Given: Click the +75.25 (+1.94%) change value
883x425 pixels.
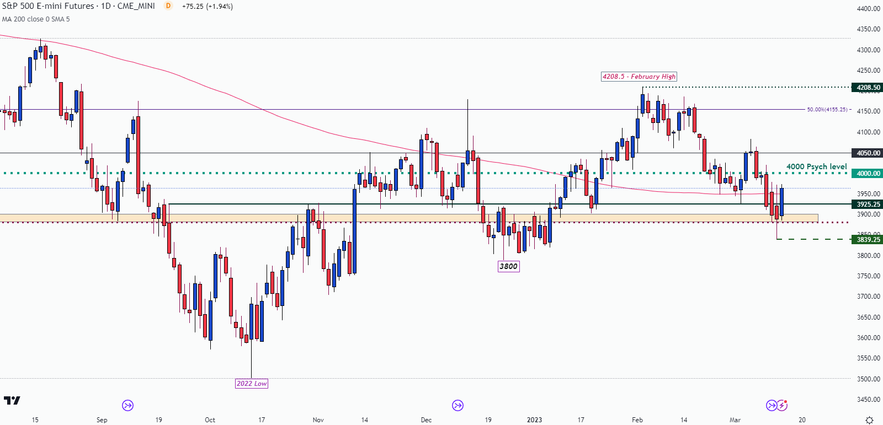Looking at the screenshot, I should [x=208, y=7].
